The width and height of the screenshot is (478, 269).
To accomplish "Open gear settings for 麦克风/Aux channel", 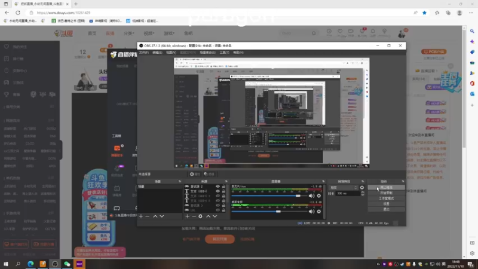I will click(319, 196).
